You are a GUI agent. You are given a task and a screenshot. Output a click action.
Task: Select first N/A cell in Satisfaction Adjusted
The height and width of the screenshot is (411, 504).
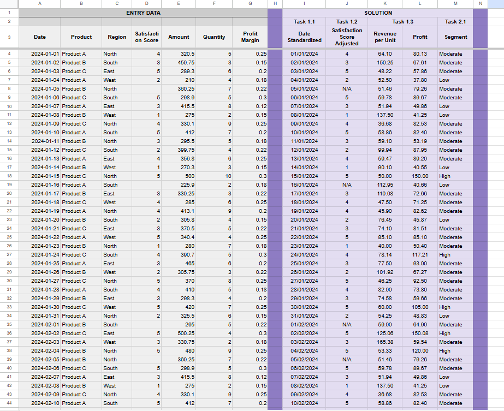pyautogui.click(x=347, y=88)
